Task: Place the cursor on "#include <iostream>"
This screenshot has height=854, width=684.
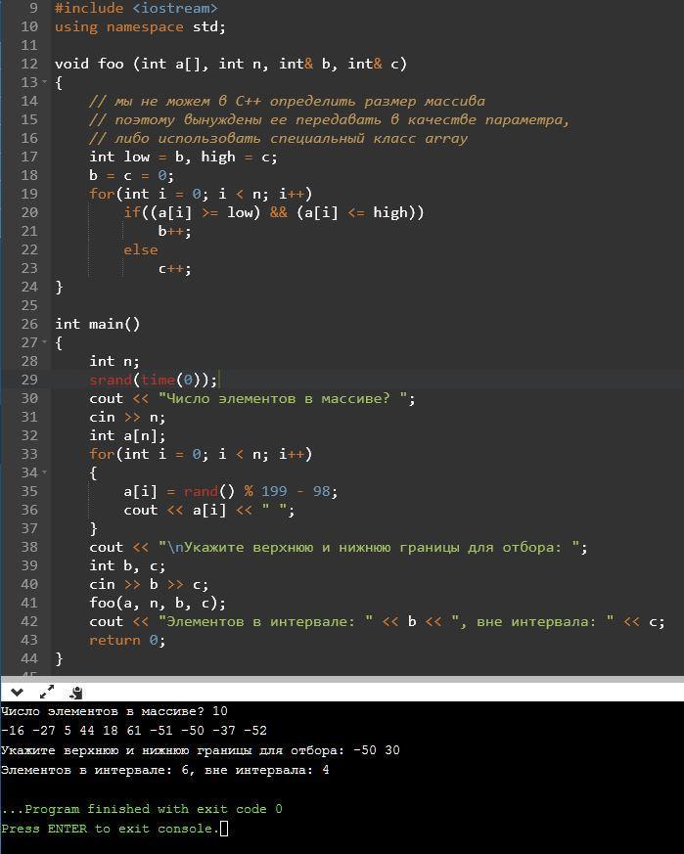Action: [136, 8]
